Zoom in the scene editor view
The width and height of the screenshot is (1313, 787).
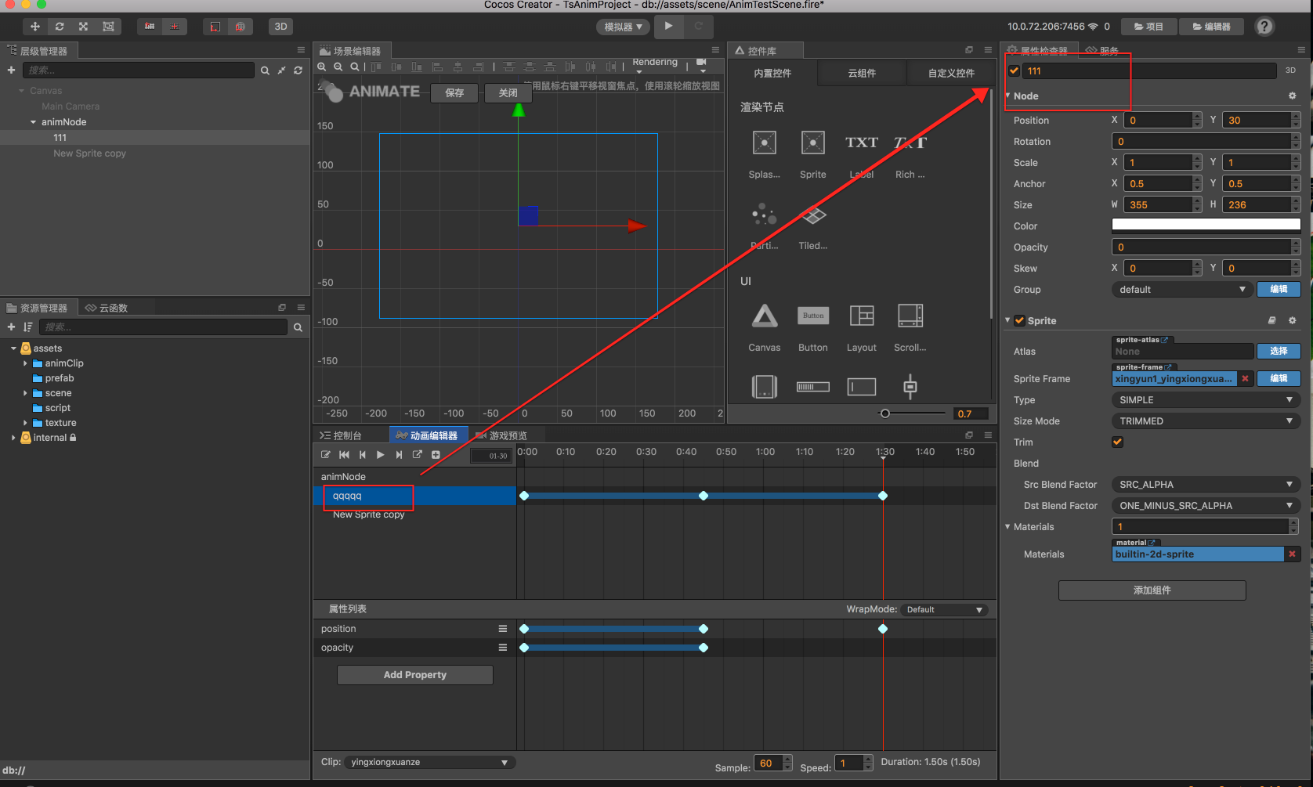(322, 67)
